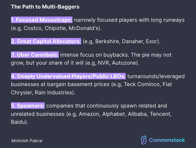Select the '4. Deeply Undervalued Players/Public LBOs:' heading
This screenshot has height=148, width=196.
point(68,76)
